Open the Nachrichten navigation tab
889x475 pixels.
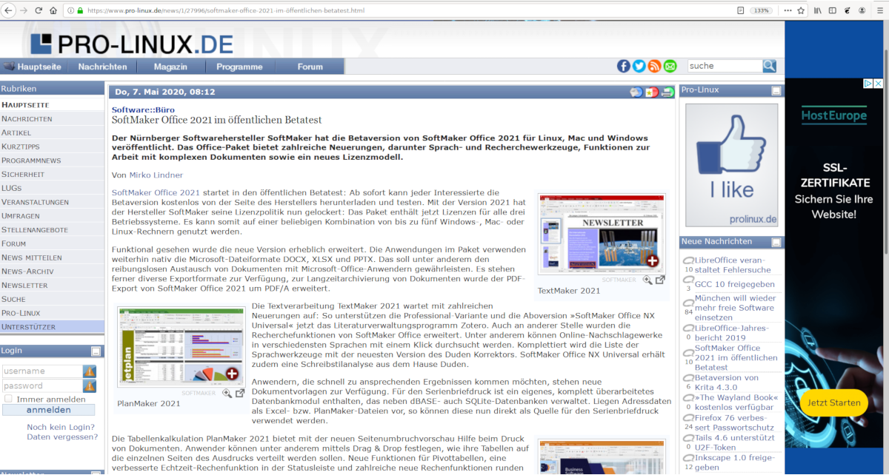[102, 67]
